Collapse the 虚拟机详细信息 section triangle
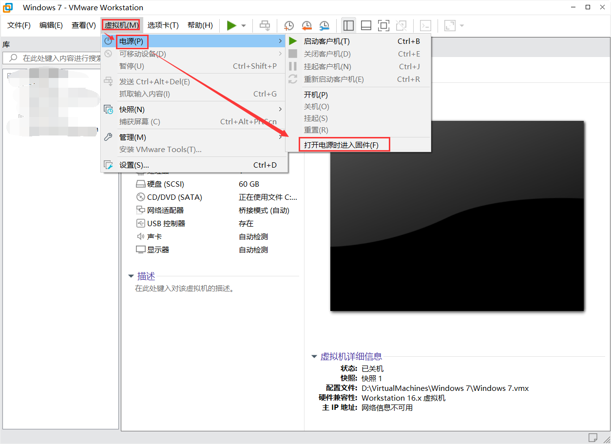 [314, 357]
